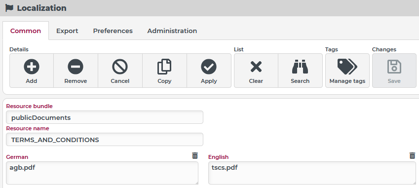Click the Add plus icon

click(32, 67)
